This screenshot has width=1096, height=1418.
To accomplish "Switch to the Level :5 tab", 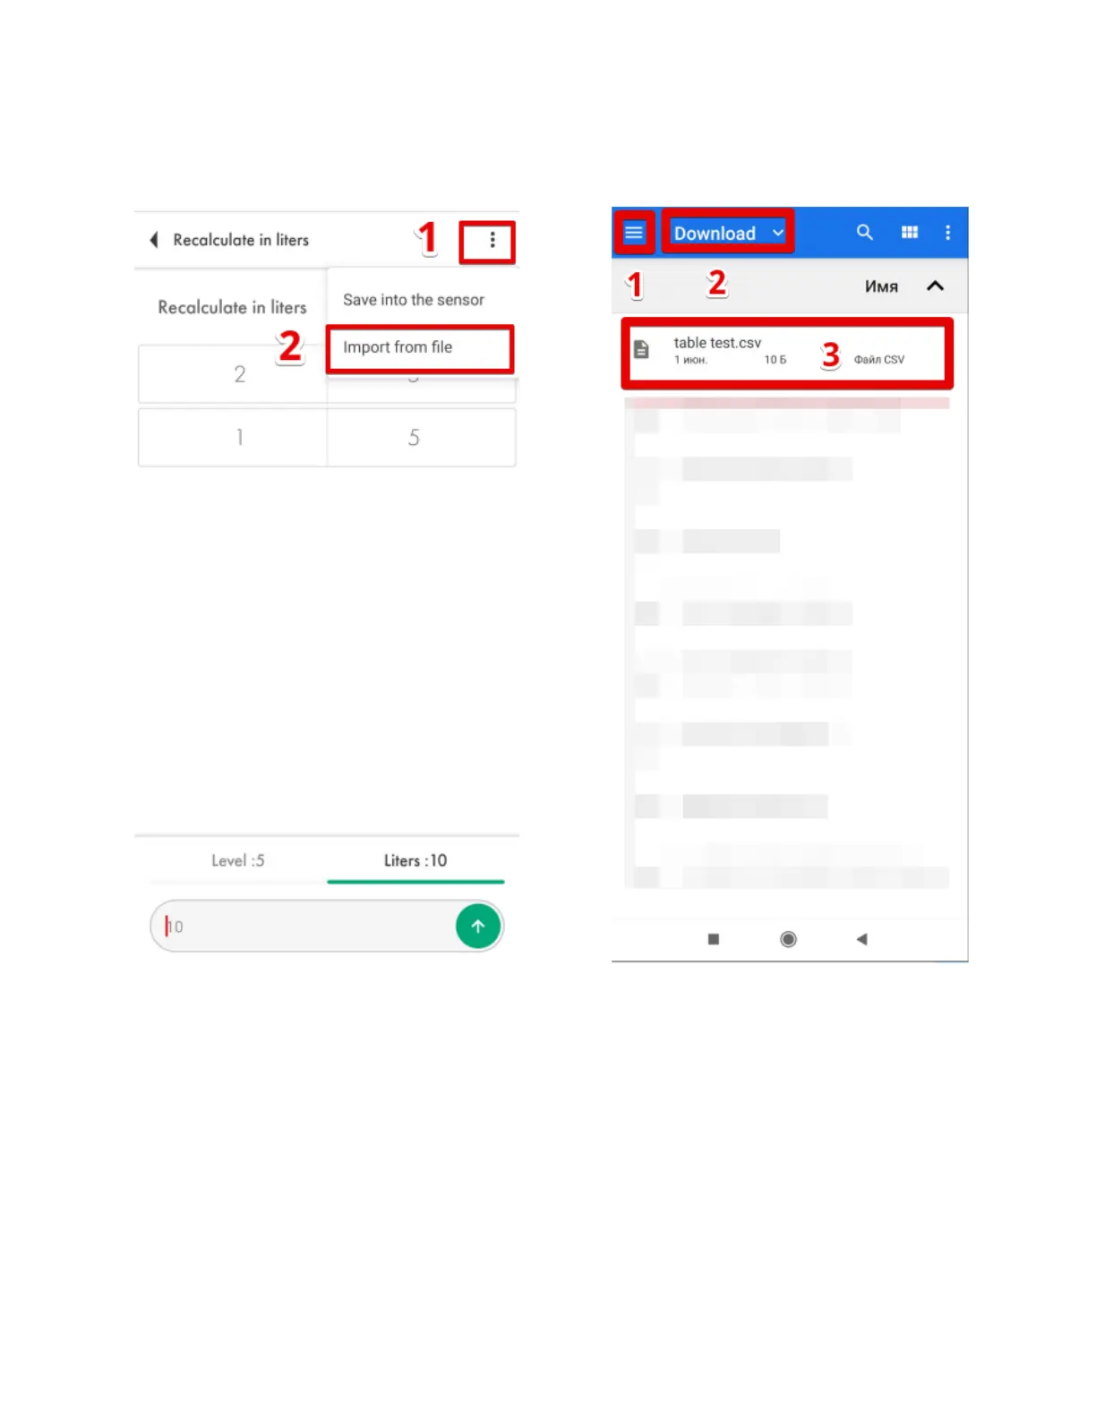I will click(x=237, y=860).
